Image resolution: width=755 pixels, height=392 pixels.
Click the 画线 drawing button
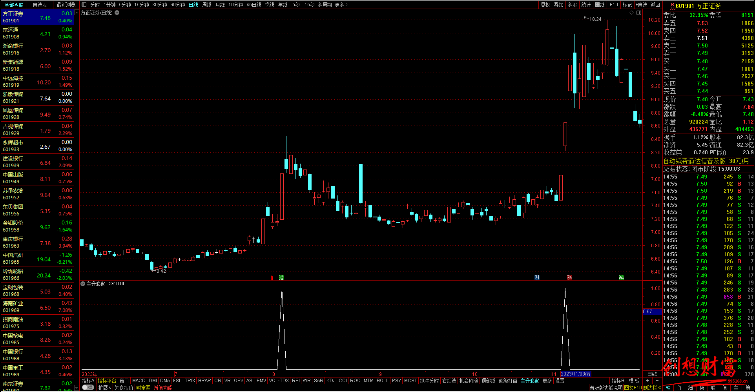point(600,5)
